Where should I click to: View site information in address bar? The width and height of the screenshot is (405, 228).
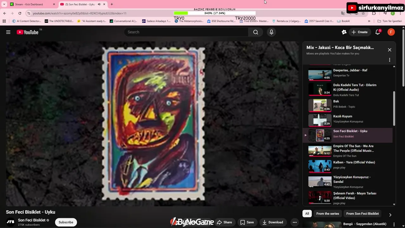coord(29,13)
